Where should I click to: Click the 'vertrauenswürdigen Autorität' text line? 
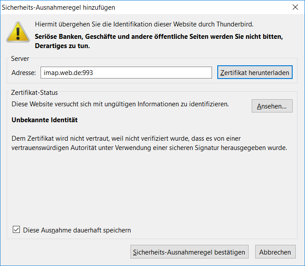(x=149, y=148)
